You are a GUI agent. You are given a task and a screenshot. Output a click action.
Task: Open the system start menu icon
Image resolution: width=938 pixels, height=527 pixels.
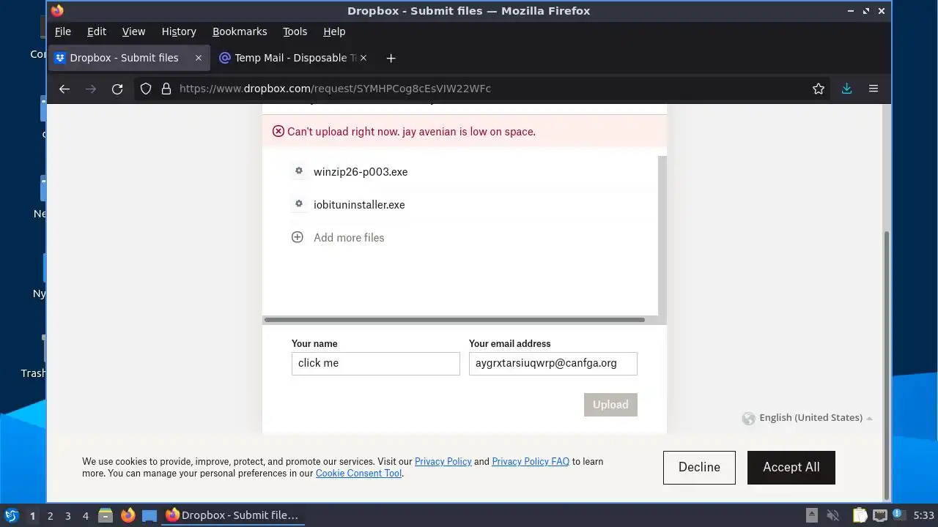12,515
